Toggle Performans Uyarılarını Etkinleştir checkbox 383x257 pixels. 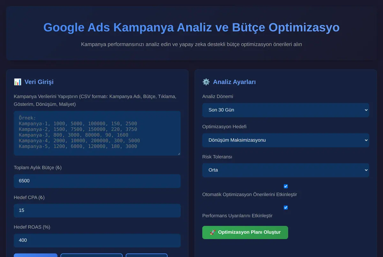tap(286, 208)
